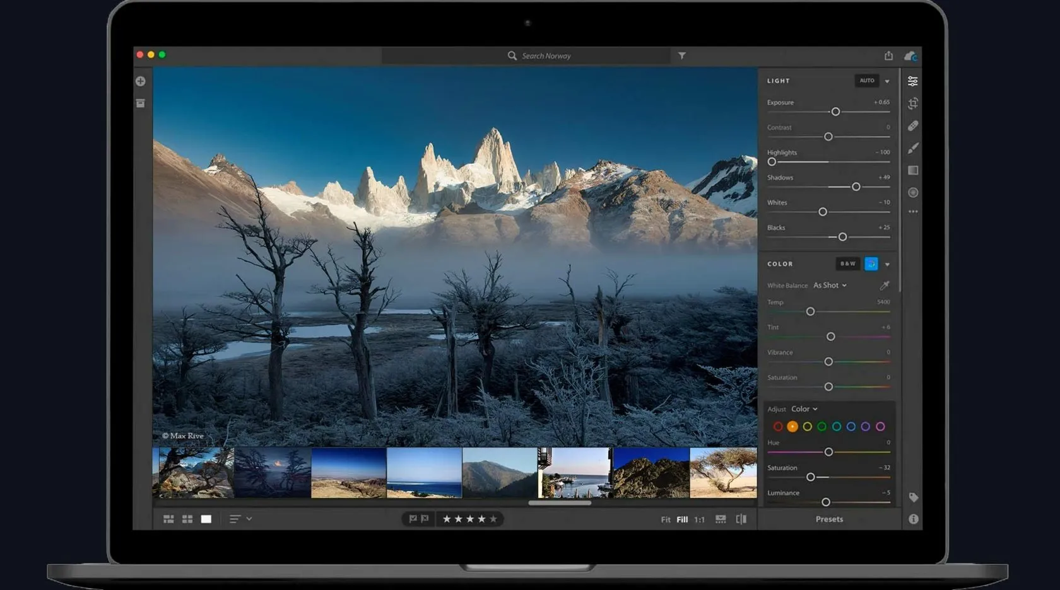Viewport: 1060px width, 590px height.
Task: Open the Keywords tag icon
Action: click(913, 497)
